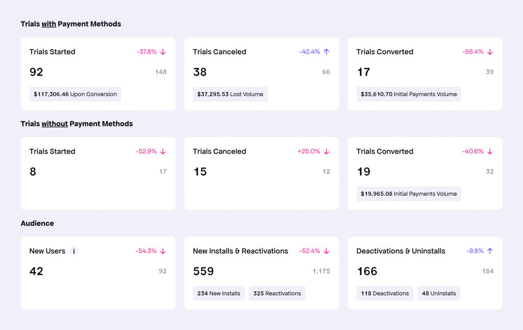Open the Deactivations & Uninstalls card title
Image resolution: width=523 pixels, height=330 pixels.
[400, 251]
